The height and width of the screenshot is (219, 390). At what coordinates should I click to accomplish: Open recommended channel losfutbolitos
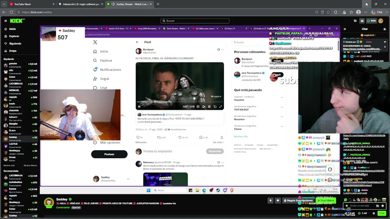pos(20,183)
